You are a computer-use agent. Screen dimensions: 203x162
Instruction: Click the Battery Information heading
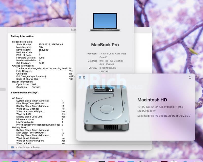[x=23, y=36]
